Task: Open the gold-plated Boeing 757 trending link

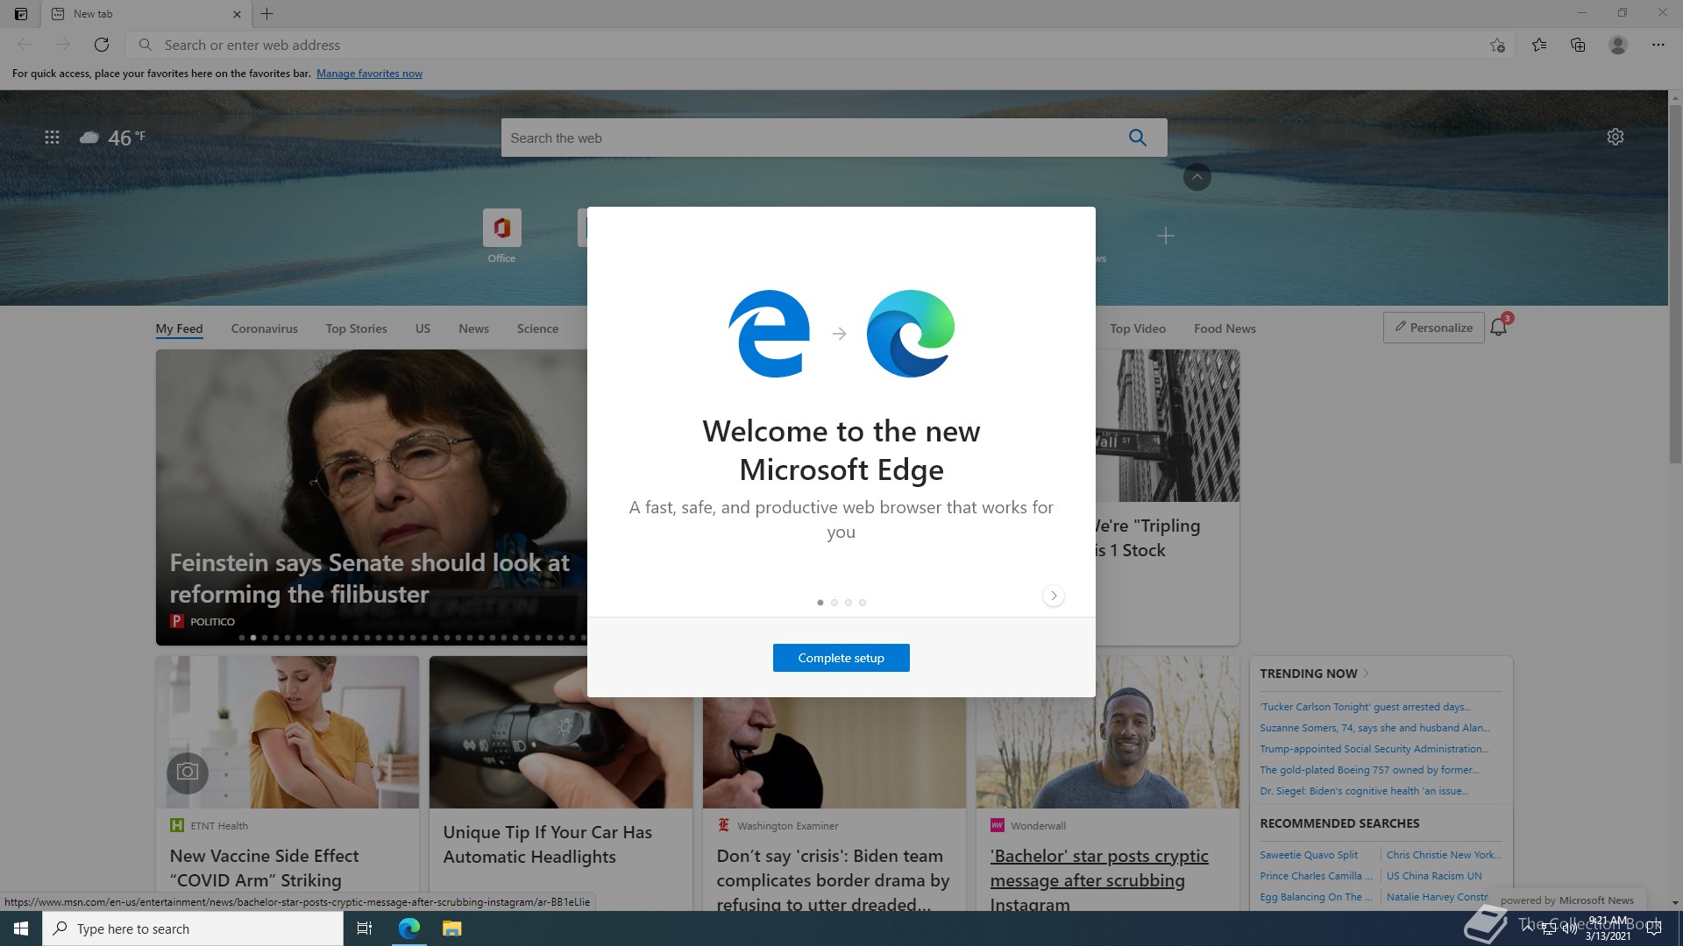Action: tap(1369, 770)
